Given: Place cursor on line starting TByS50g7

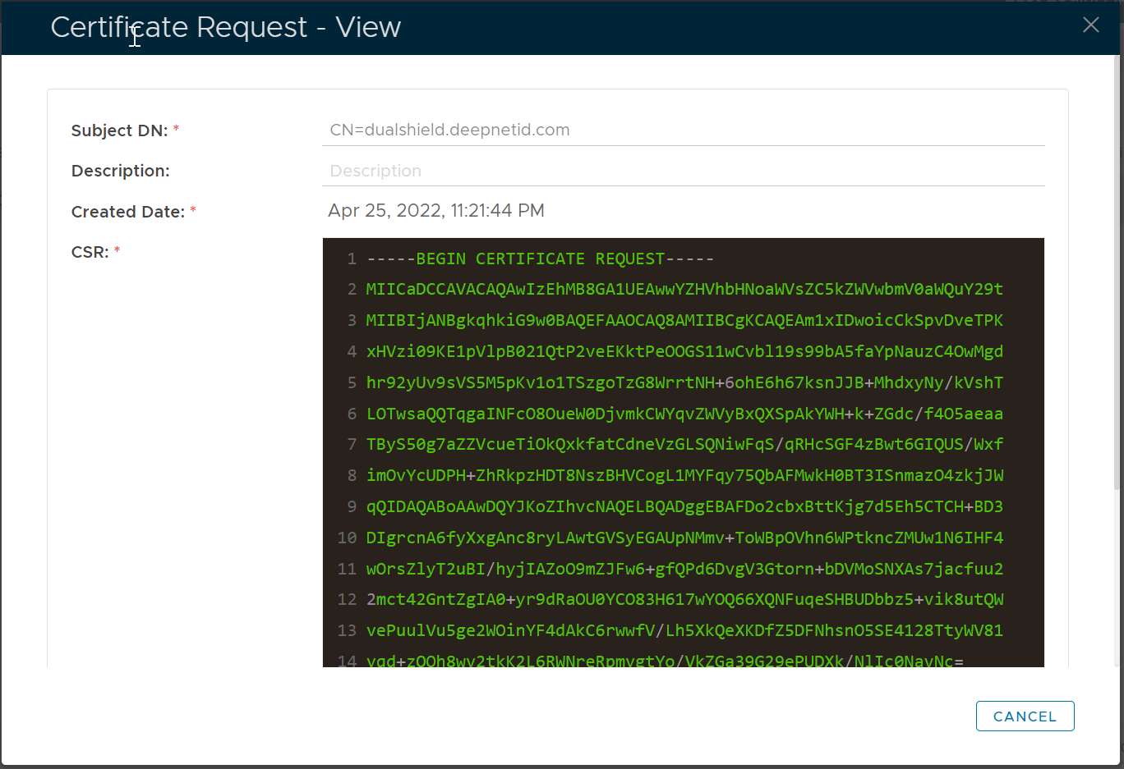Looking at the screenshot, I should click(x=684, y=445).
